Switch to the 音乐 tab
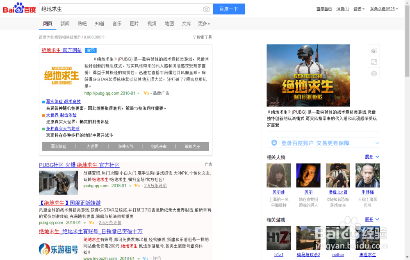This screenshot has height=260, width=410. point(117,23)
